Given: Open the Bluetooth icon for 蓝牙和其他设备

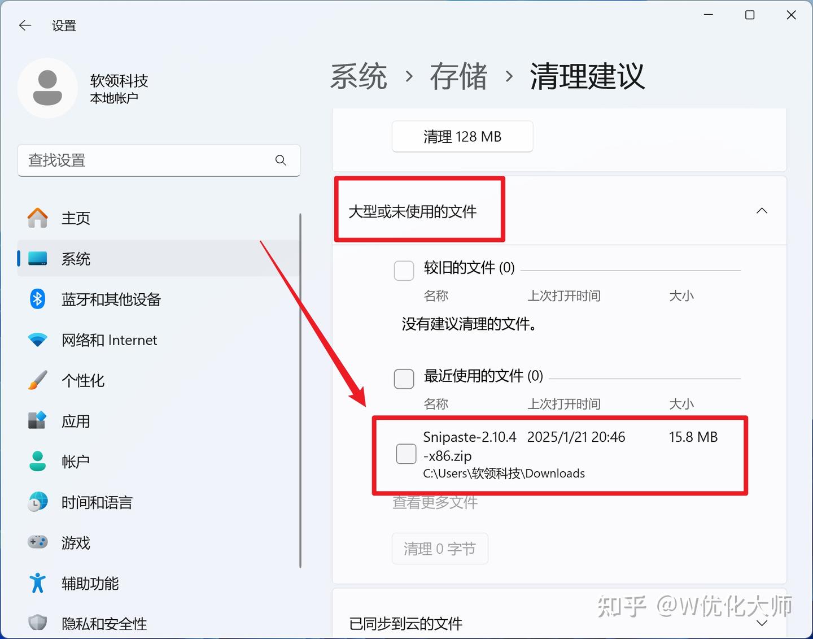Looking at the screenshot, I should point(38,299).
